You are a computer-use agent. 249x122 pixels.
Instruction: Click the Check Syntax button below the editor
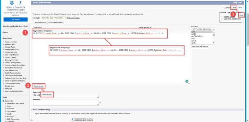click(39, 86)
